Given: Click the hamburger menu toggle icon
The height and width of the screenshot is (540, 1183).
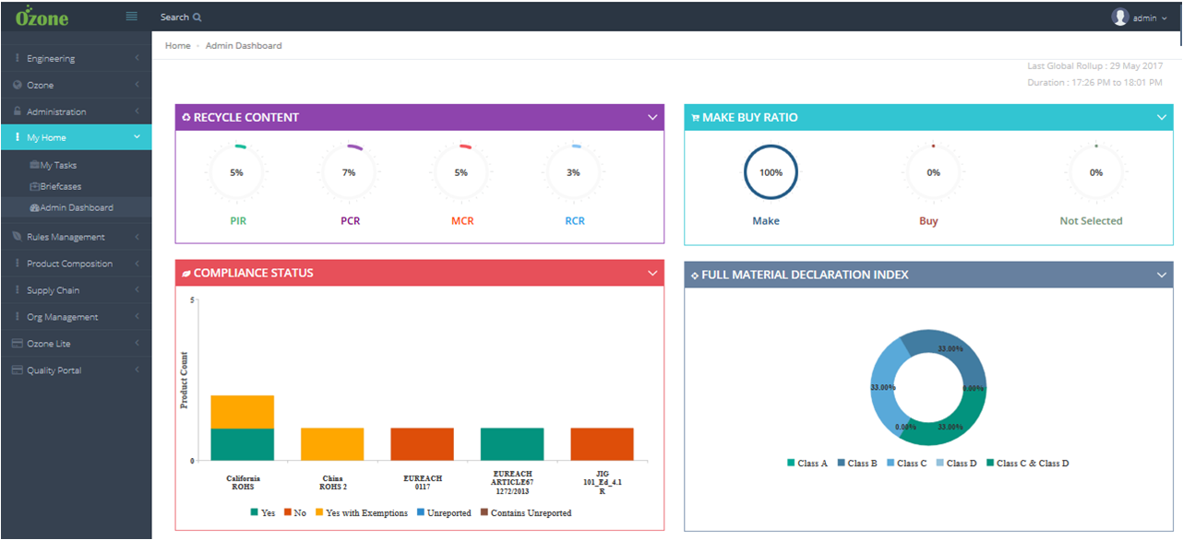Looking at the screenshot, I should point(131,17).
